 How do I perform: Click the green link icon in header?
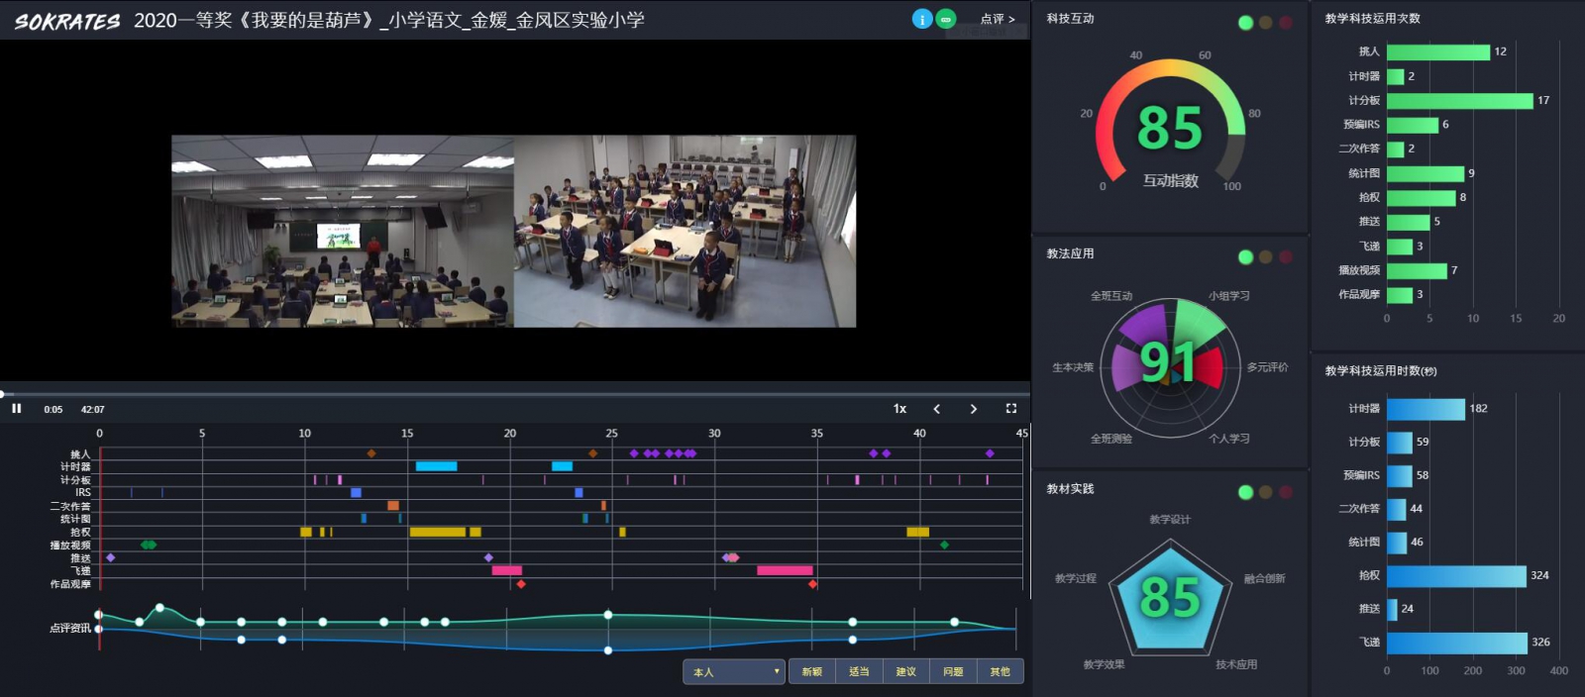pos(946,19)
